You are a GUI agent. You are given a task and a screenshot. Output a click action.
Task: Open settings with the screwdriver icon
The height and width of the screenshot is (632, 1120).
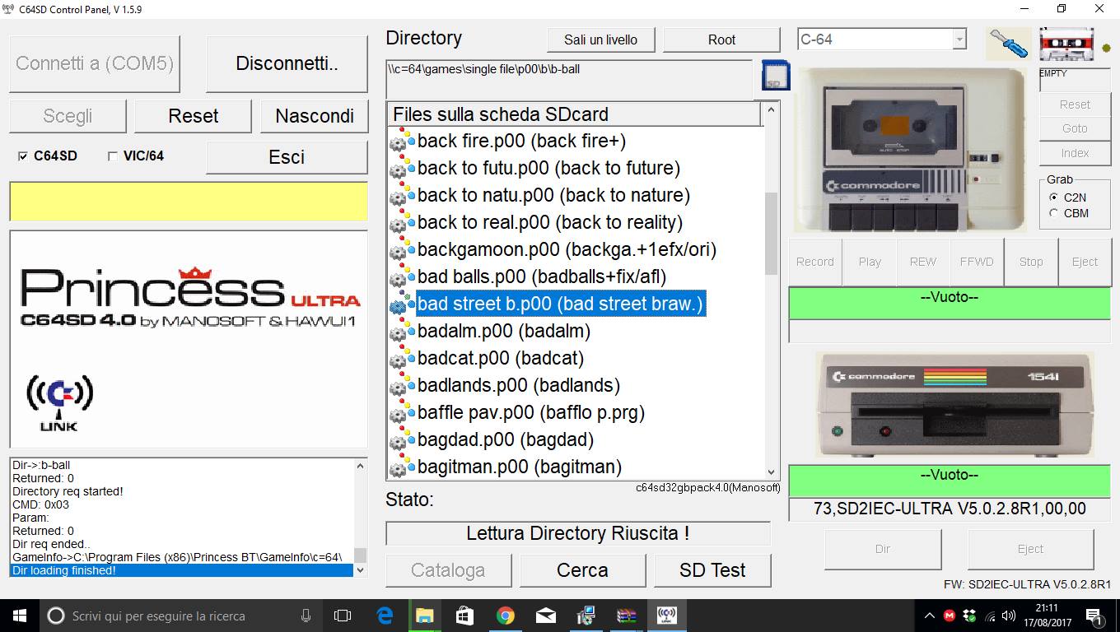pos(1008,44)
